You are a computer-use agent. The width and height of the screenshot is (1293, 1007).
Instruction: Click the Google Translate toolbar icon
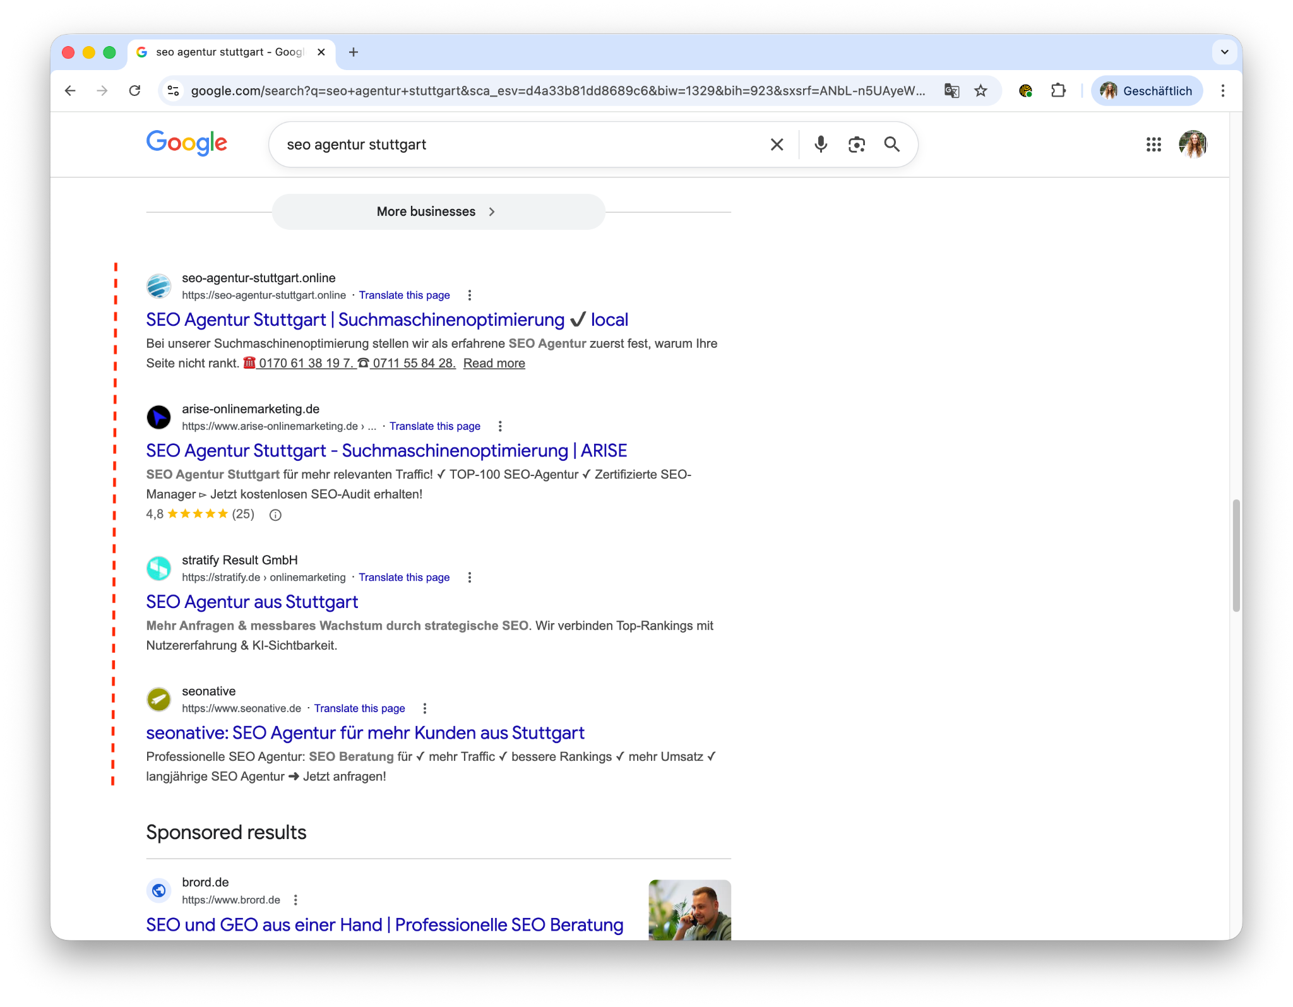coord(951,91)
